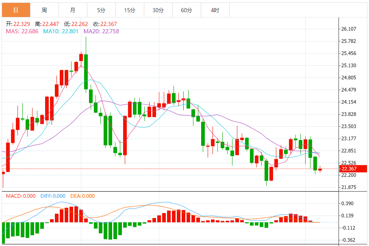This screenshot has height=246, width=369.
Task: Click the red 22.367 current price tag
Action: 353,169
